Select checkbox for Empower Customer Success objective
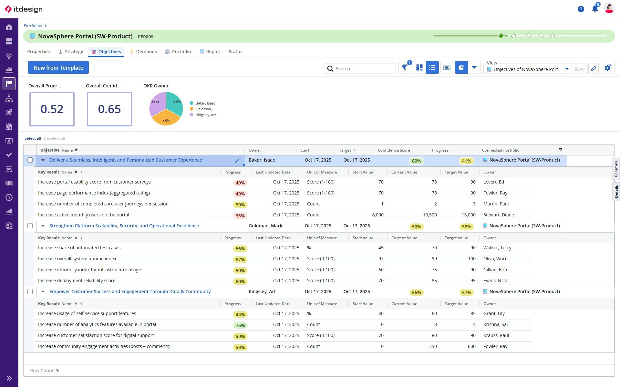Screen dimensions: 620x387 click(30, 292)
